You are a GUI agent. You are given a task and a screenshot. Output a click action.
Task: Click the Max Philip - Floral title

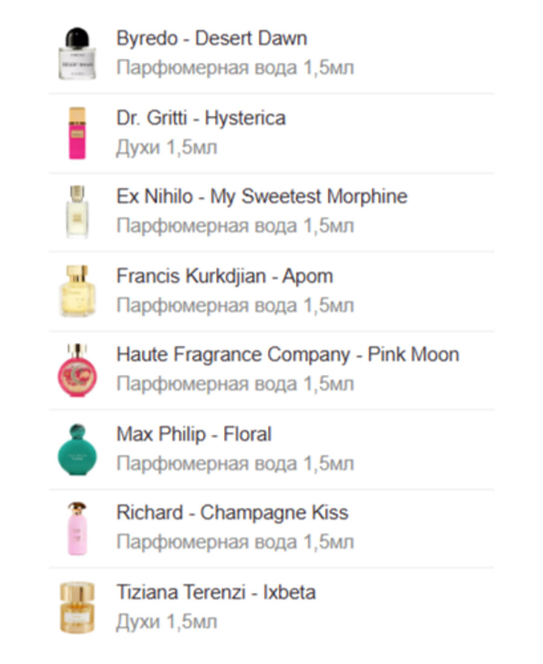coord(194,434)
